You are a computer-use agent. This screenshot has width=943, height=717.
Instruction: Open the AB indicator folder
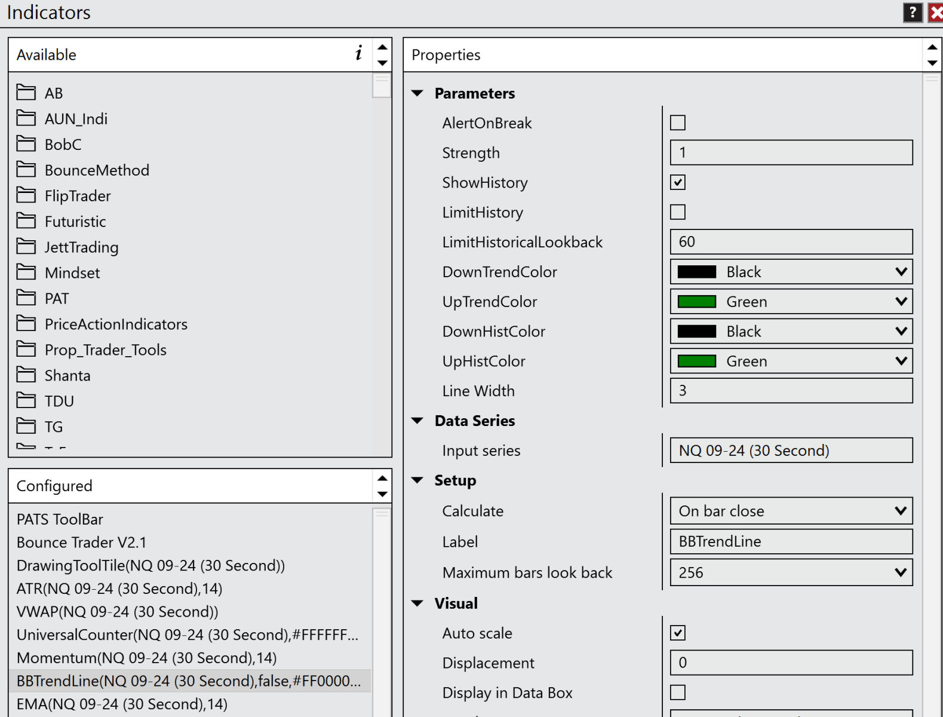[x=39, y=93]
